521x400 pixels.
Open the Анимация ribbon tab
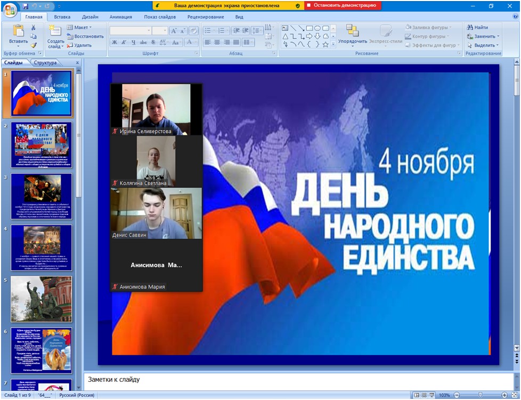pos(120,17)
